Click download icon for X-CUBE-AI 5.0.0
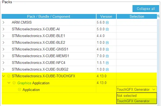Viewport: 161px width, 106px height. (107, 29)
